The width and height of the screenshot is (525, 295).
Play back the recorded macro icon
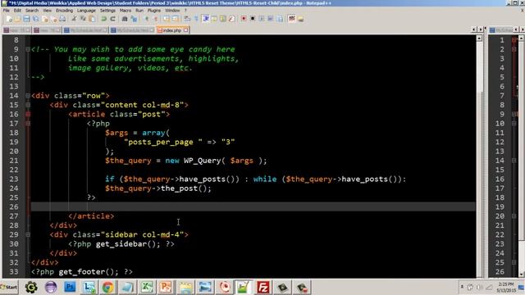click(261, 19)
